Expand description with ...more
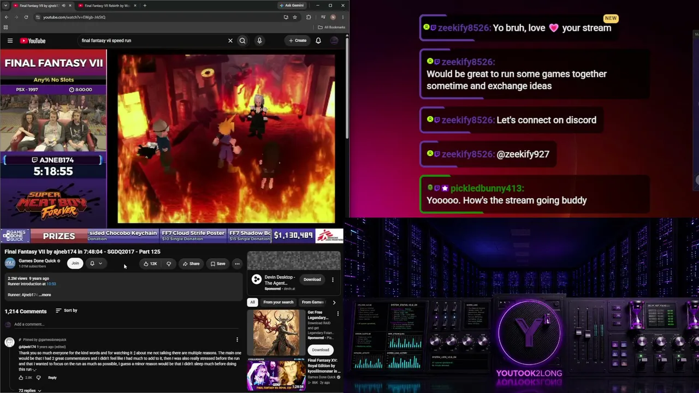 (45, 295)
